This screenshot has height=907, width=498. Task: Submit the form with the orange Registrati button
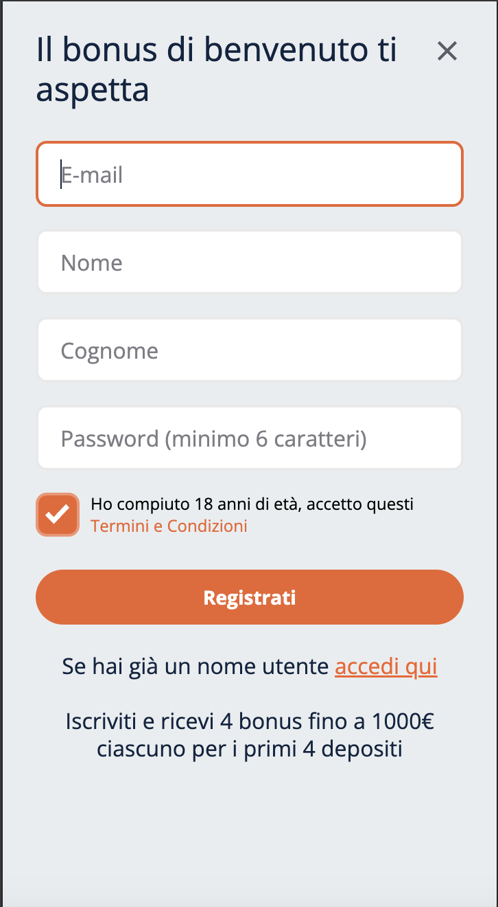tap(250, 597)
